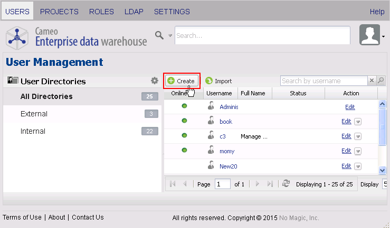
Task: Click the refresh icon in paging bar
Action: [286, 184]
